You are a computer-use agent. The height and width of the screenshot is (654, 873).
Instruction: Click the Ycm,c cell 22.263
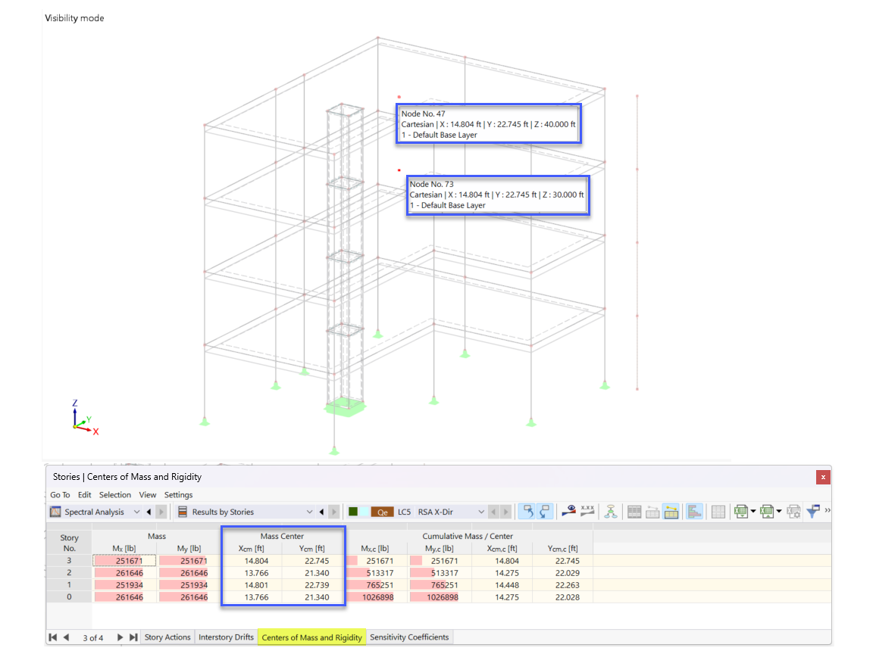pyautogui.click(x=562, y=585)
